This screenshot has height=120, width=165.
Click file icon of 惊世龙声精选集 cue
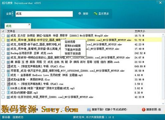click(8, 84)
